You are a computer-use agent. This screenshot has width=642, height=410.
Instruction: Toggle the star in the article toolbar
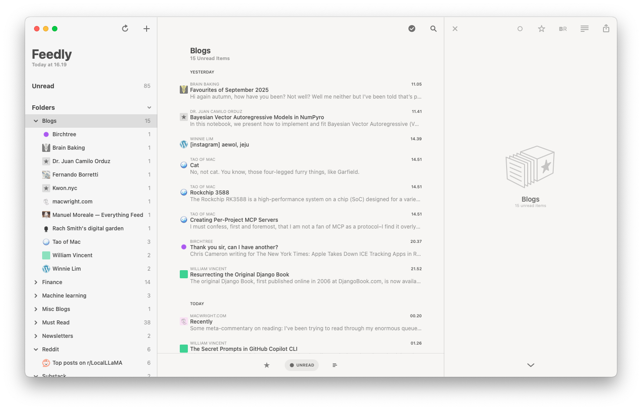542,29
